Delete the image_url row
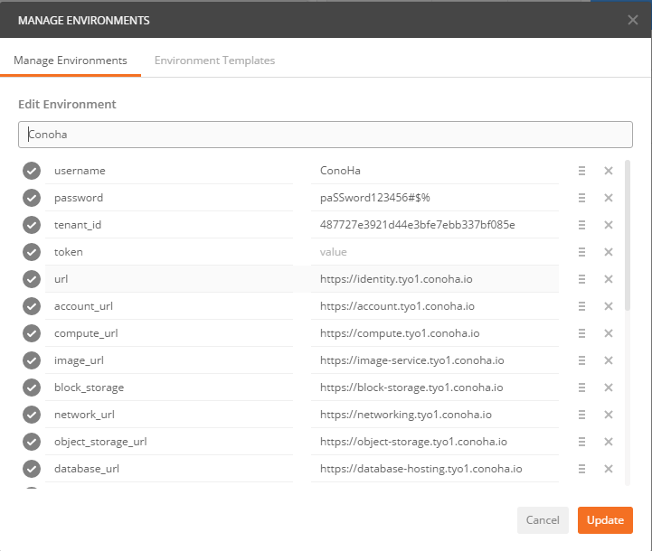This screenshot has width=652, height=551. coord(609,360)
